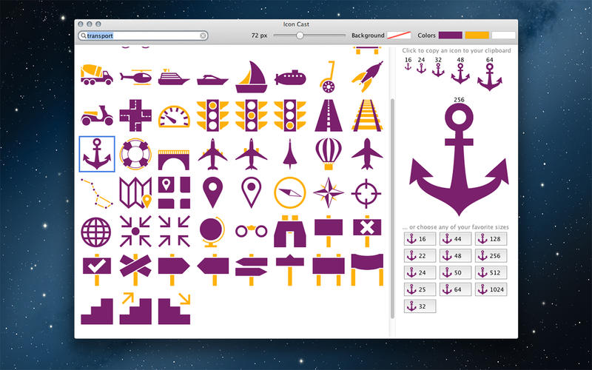Pick the lifebuoy ring icon
This screenshot has height=370, width=592.
click(x=135, y=154)
